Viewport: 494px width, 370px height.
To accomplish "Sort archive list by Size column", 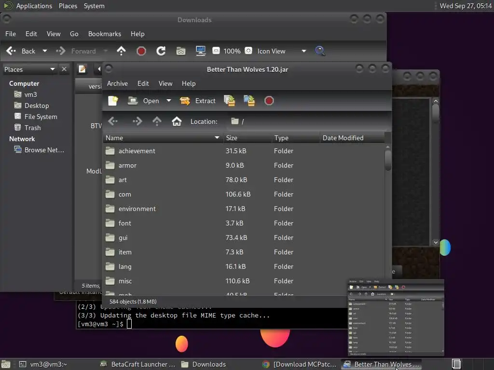I will [x=247, y=138].
